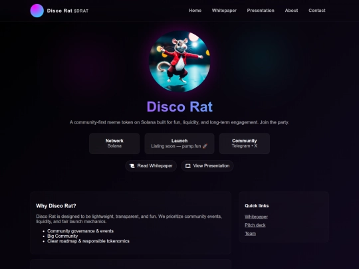Open Whitepaper from the top navigation
The height and width of the screenshot is (269, 359).
click(x=224, y=11)
